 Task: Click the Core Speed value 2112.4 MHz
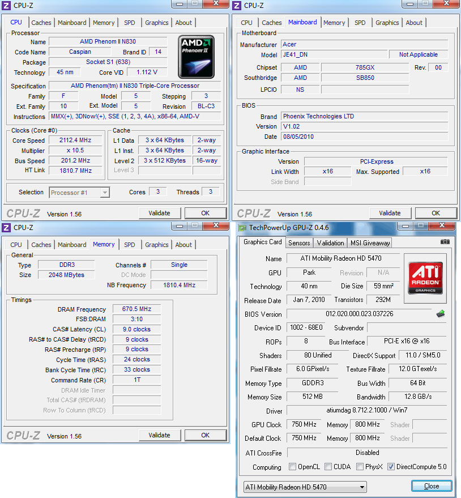tap(75, 140)
